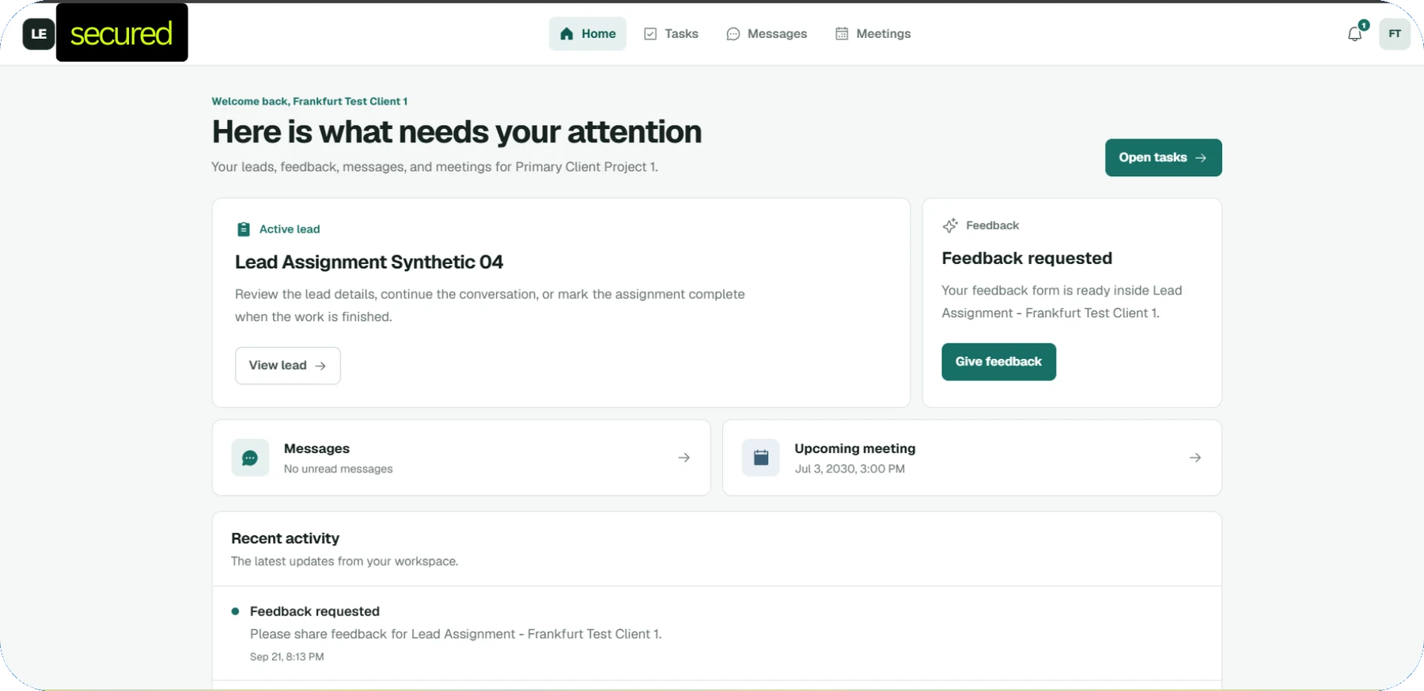
Task: Open the FT user avatar menu
Action: coord(1395,34)
